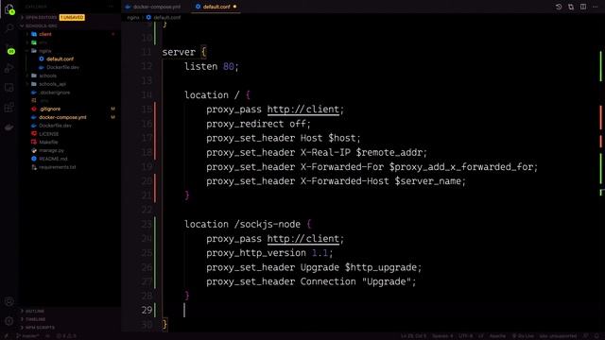
Task: Open editor More Actions ellipsis
Action: point(595,7)
